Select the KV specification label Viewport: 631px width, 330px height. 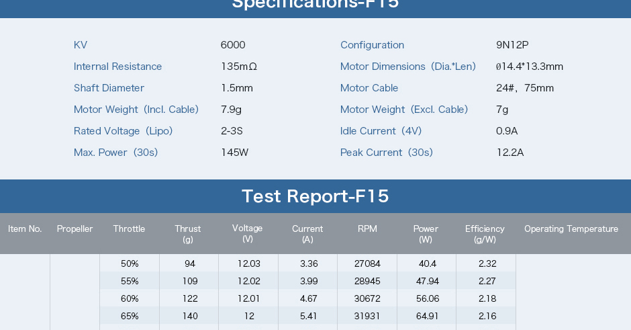pyautogui.click(x=81, y=45)
